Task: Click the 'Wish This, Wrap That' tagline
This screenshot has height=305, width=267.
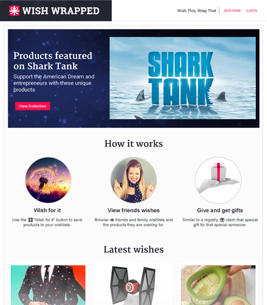Action: tap(196, 11)
